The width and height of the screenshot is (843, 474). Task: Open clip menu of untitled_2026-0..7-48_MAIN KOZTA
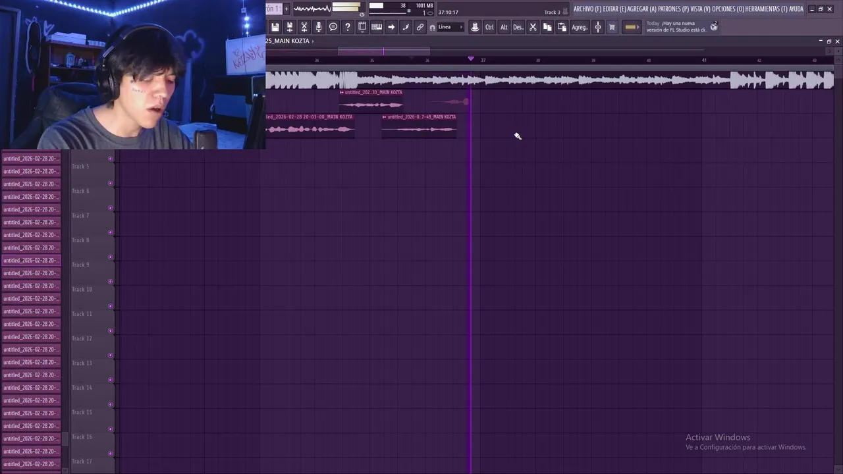[384, 117]
